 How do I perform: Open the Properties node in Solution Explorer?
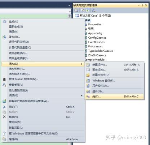coord(95,25)
